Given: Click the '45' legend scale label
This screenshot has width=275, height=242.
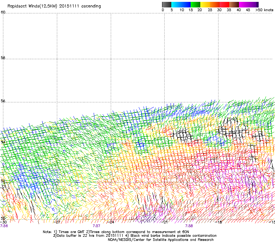Looking at the screenshot, I should [x=248, y=10].
